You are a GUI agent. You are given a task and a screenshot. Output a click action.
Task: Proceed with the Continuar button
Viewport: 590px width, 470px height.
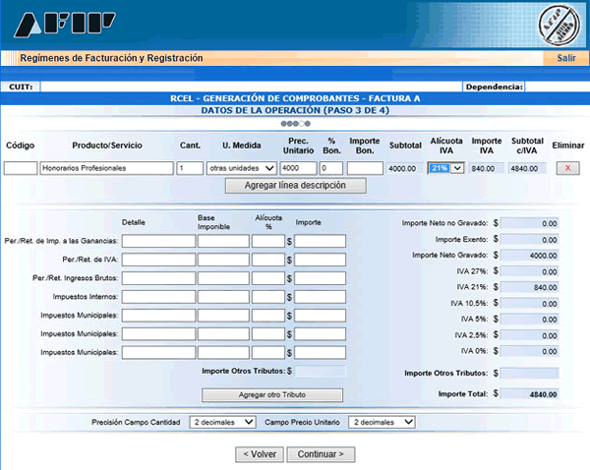pyautogui.click(x=321, y=454)
